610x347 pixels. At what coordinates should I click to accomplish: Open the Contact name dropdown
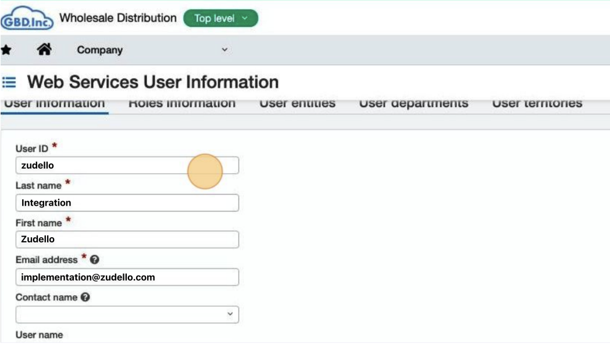point(127,314)
